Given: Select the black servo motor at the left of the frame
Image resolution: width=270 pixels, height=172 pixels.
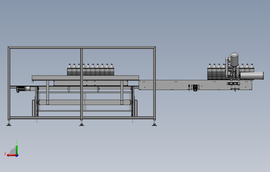Looking at the screenshot, I should pyautogui.click(x=21, y=89).
